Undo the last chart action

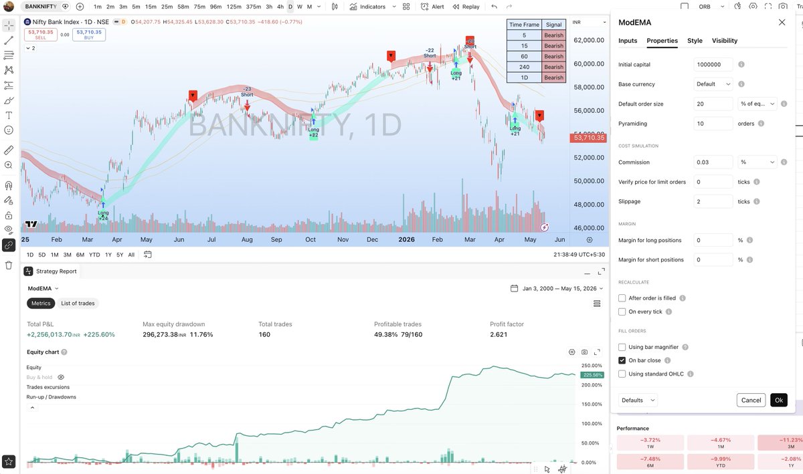pyautogui.click(x=494, y=7)
